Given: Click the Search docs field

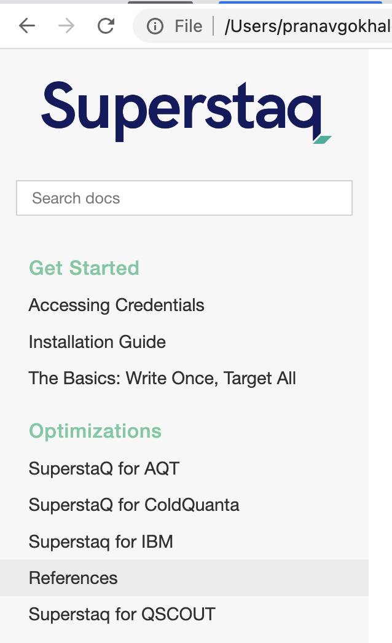Looking at the screenshot, I should pos(184,198).
